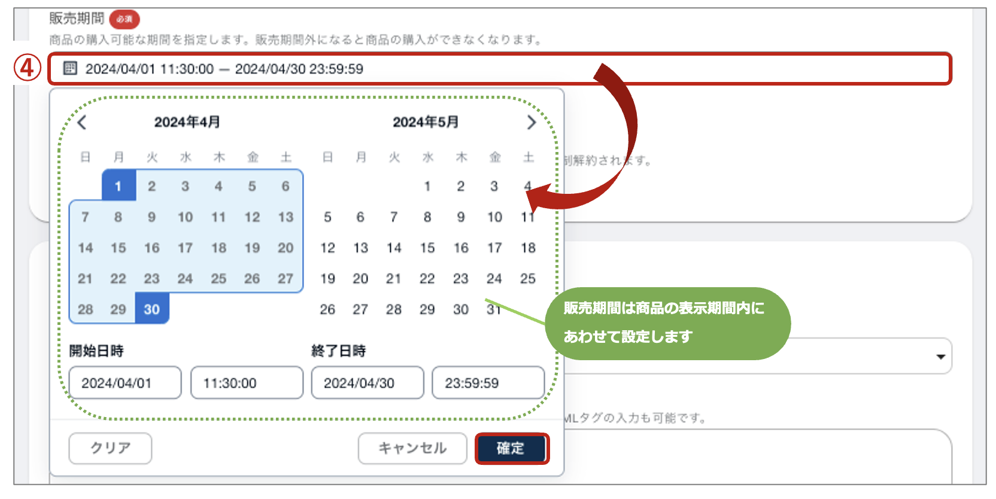This screenshot has height=499, width=996.
Task: Expand the dropdown arrow on the right
Action: tap(940, 357)
